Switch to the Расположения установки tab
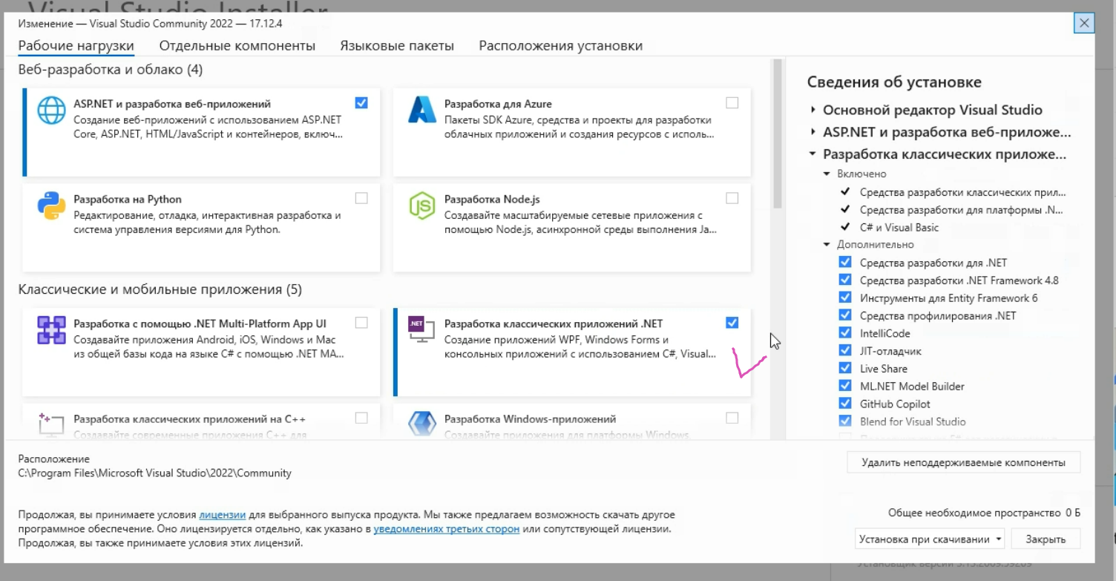 (561, 46)
